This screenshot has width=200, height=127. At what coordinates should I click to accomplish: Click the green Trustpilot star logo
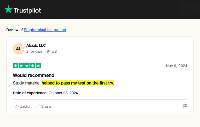point(8,9)
